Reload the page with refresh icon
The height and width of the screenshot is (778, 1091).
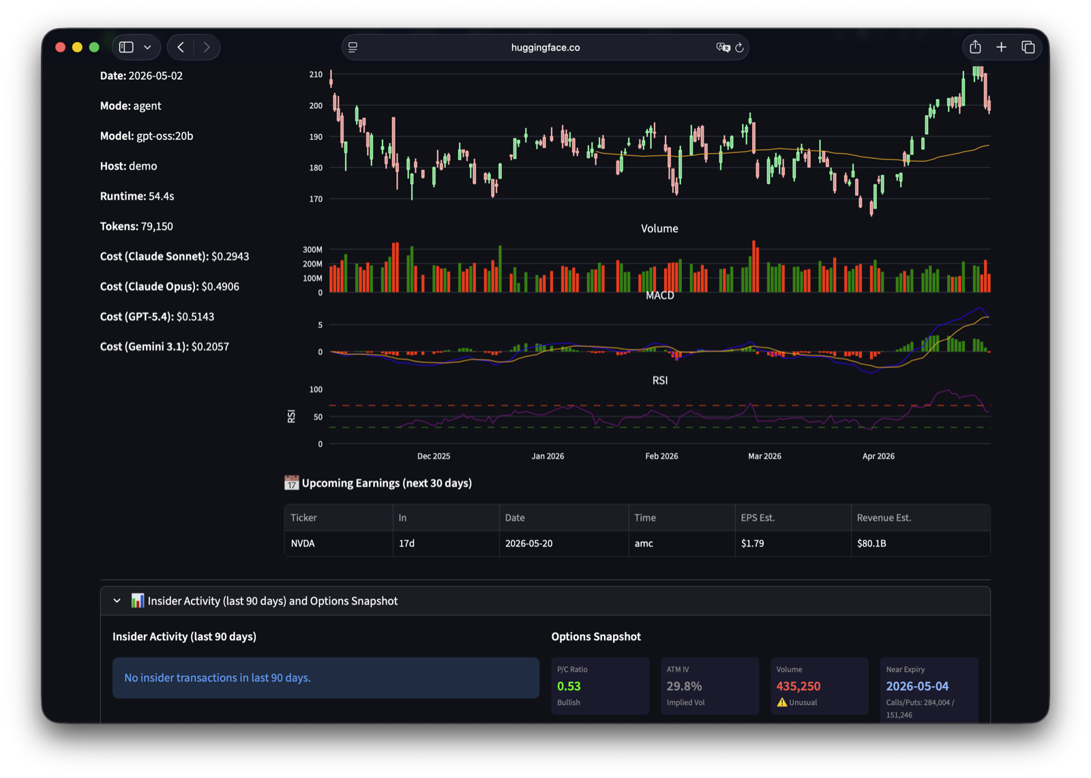(x=739, y=47)
